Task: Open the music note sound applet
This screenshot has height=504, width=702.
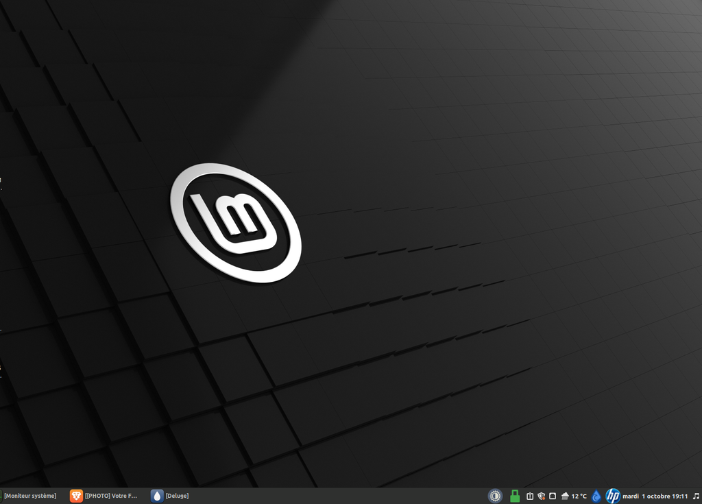Action: point(696,496)
